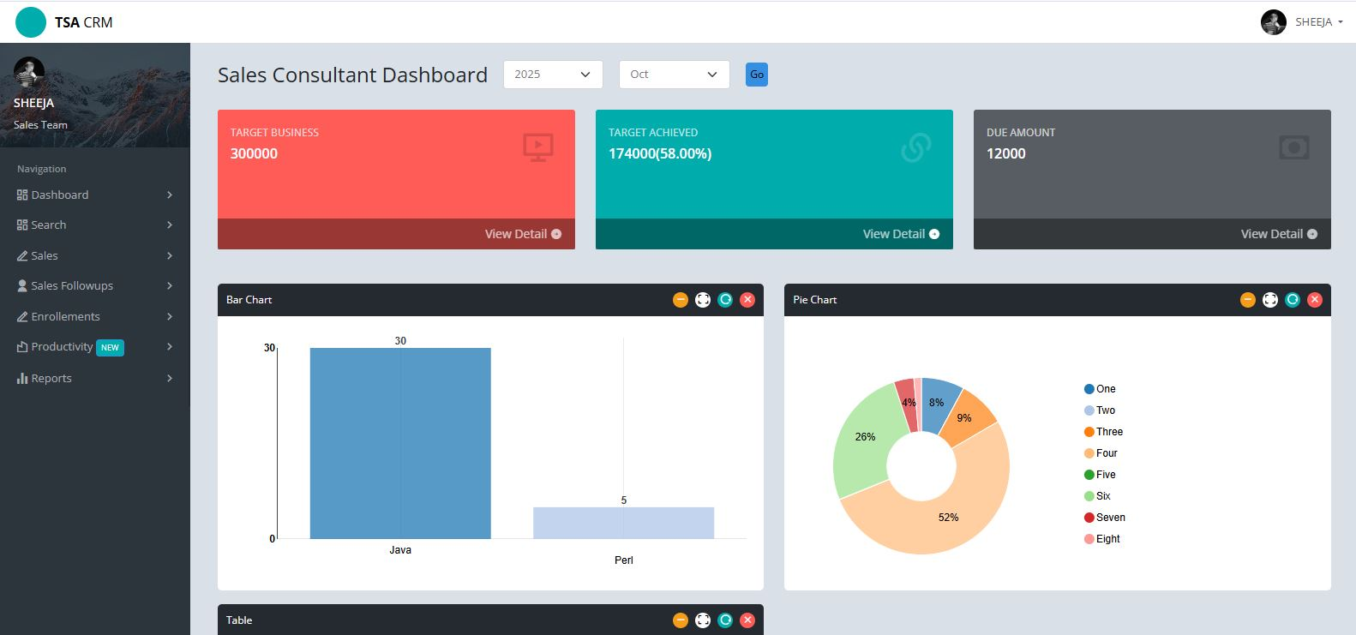The width and height of the screenshot is (1356, 635).
Task: Open the Oct month dropdown
Action: coord(674,75)
